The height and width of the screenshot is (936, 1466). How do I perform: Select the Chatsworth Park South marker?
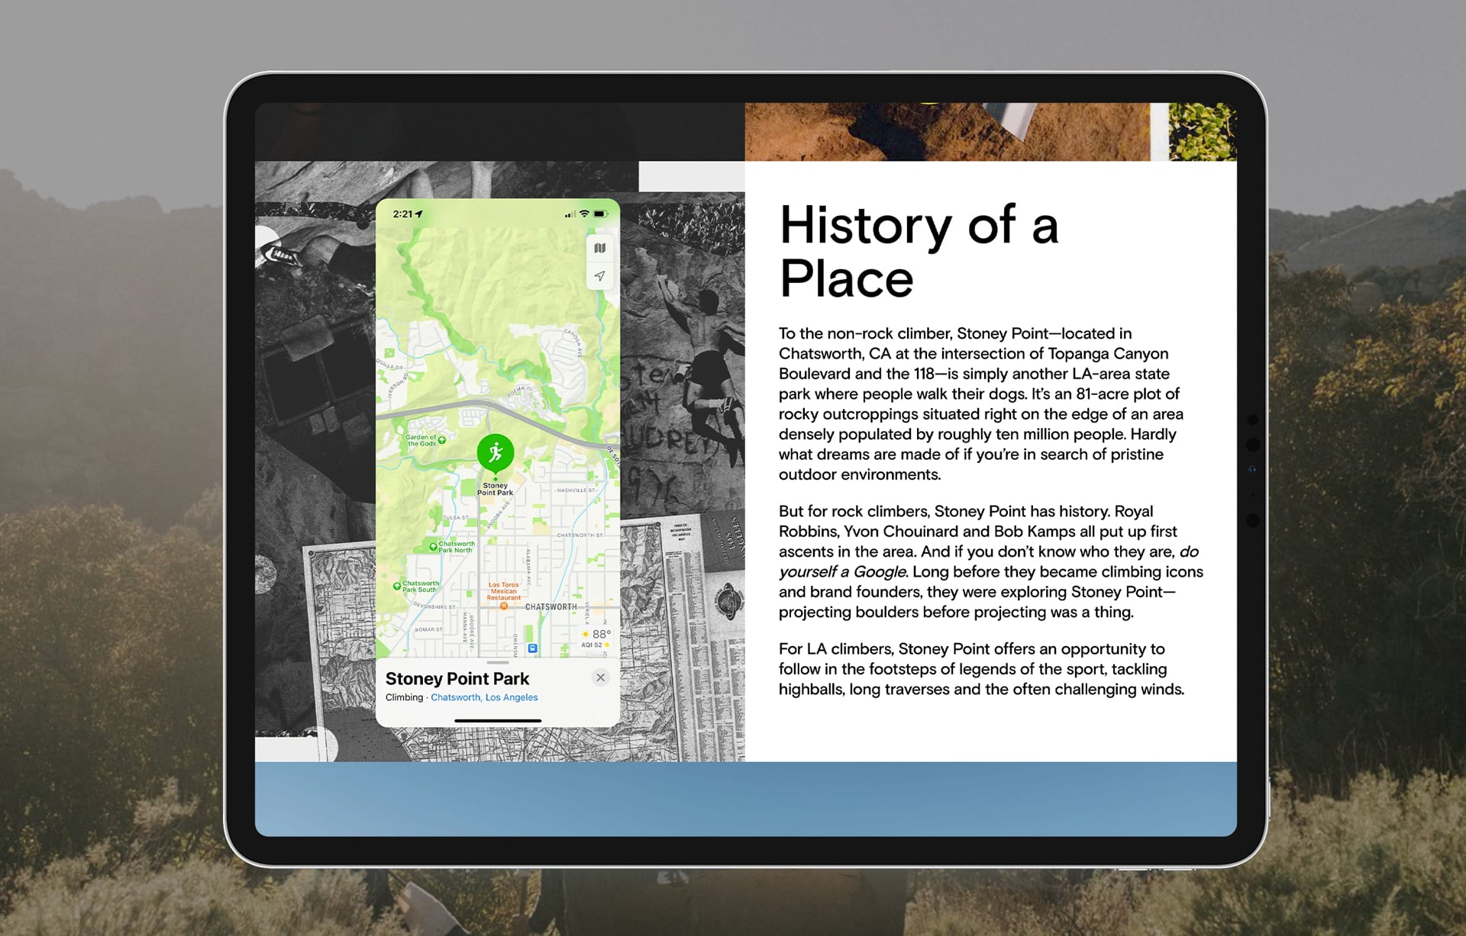[x=397, y=586]
